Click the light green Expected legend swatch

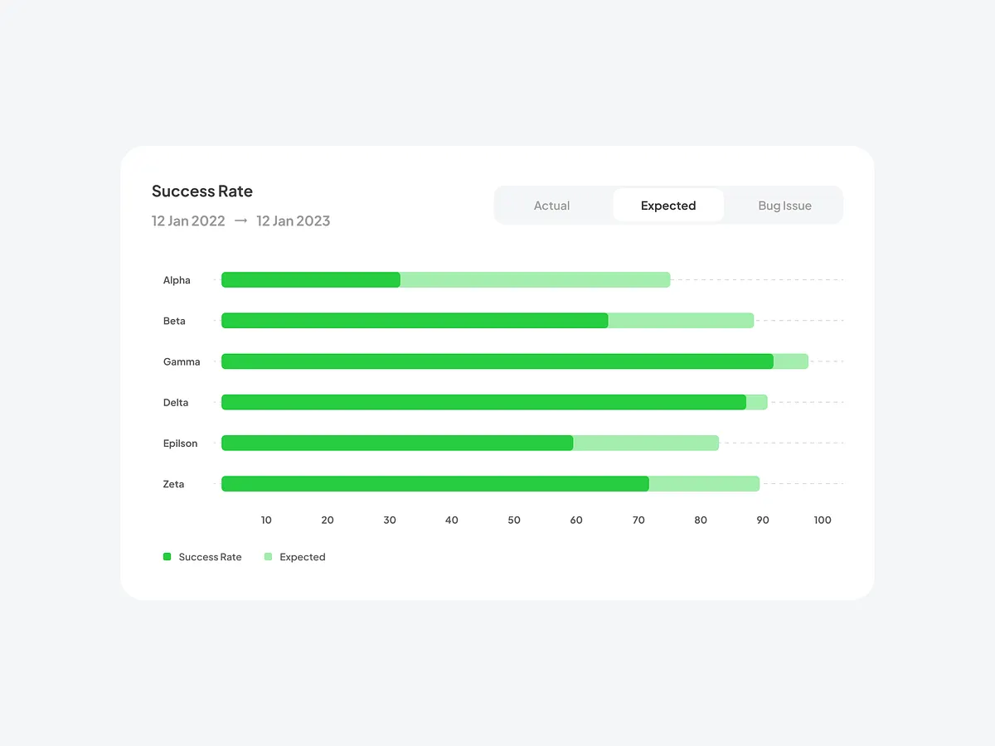tap(268, 556)
